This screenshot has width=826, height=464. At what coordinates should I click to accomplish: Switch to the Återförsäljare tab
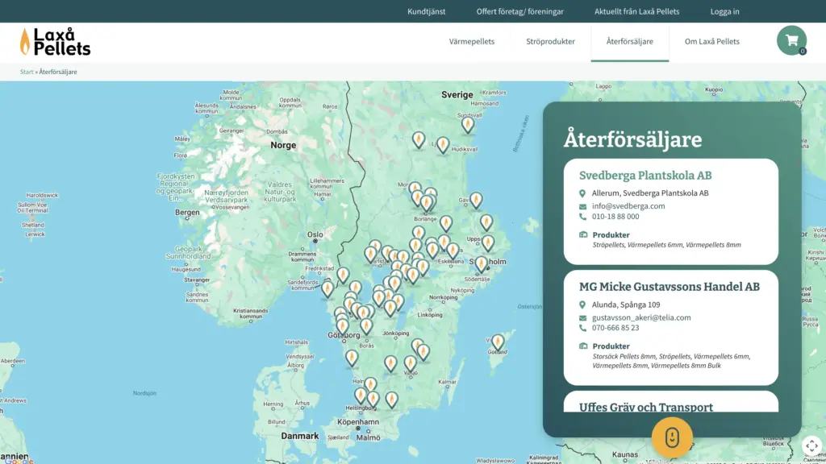(629, 42)
